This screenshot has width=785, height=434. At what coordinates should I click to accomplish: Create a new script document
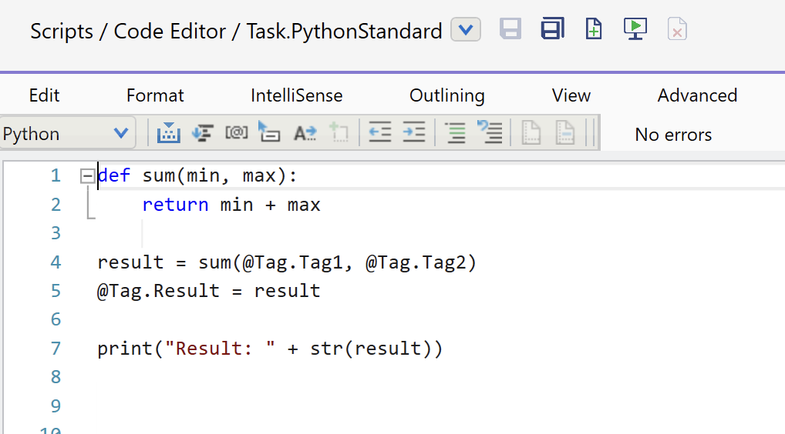[x=593, y=29]
